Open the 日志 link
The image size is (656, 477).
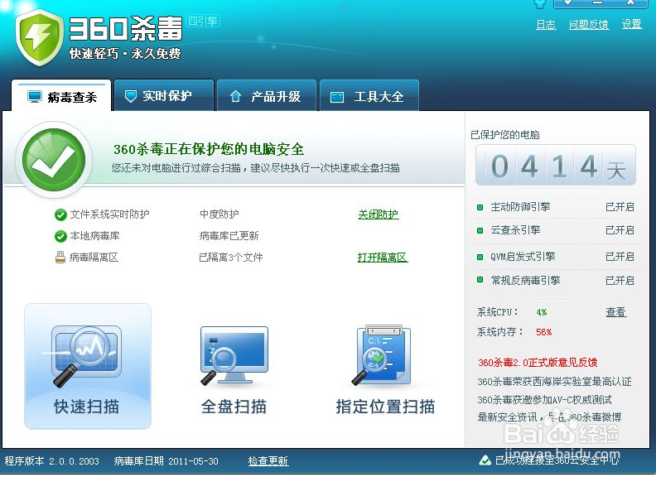[x=546, y=24]
